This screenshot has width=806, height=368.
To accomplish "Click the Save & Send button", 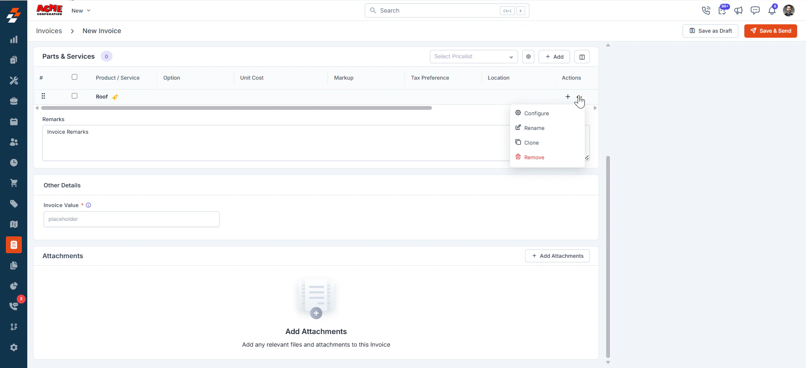I will click(771, 31).
